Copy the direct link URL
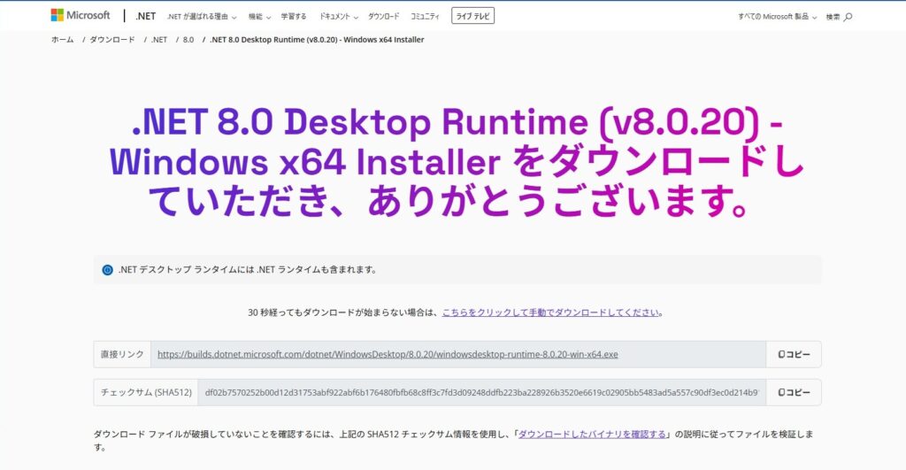This screenshot has height=470, width=906. pyautogui.click(x=794, y=354)
